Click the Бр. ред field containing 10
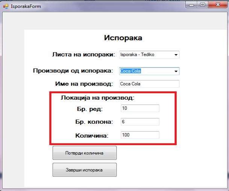The width and height of the screenshot is (229, 191). (x=140, y=108)
